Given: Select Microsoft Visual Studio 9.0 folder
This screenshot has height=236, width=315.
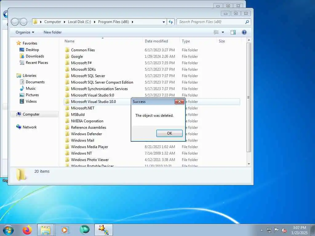Looking at the screenshot, I should tap(92, 95).
